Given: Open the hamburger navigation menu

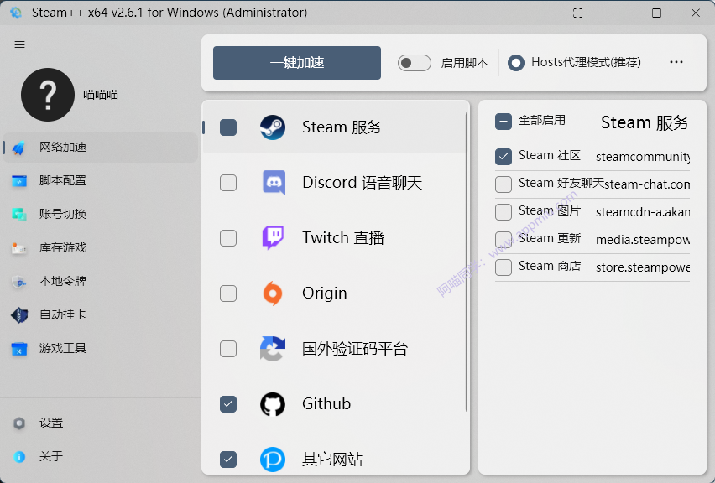Looking at the screenshot, I should tap(19, 44).
